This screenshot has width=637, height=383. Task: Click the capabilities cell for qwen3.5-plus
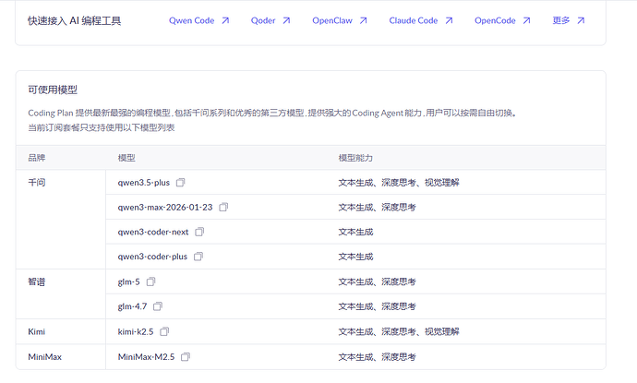[x=399, y=183]
